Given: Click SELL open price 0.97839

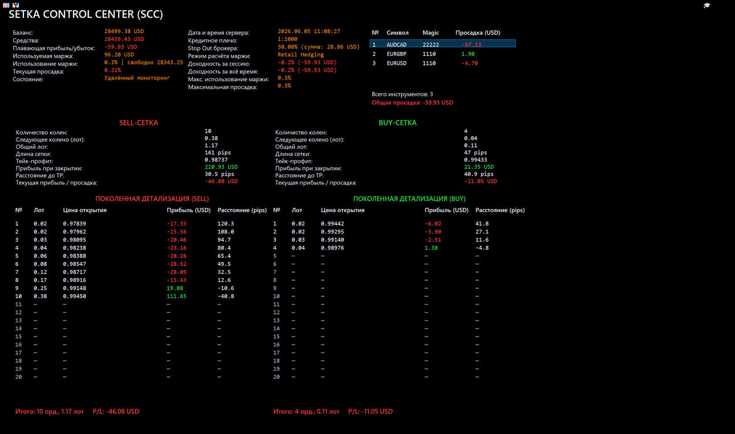Looking at the screenshot, I should coord(75,223).
